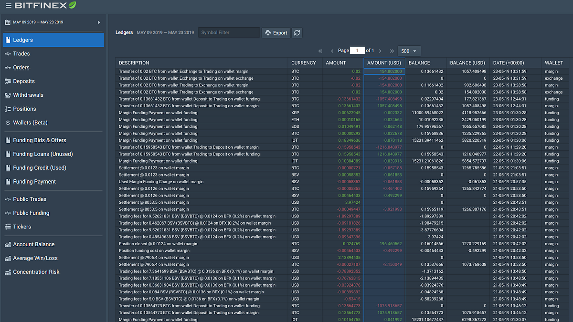The image size is (573, 322).
Task: Click the Deposits sidebar icon
Action: pos(7,81)
